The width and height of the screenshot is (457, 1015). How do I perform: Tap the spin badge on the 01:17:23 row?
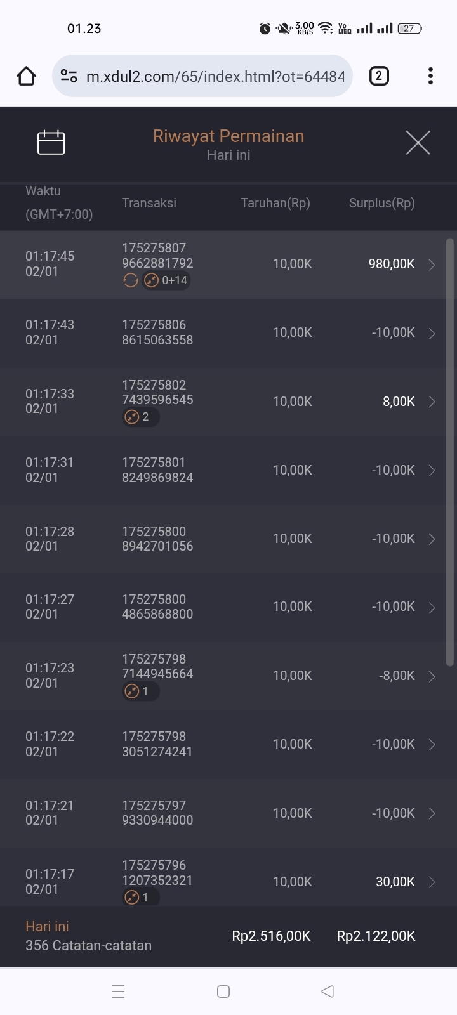(x=140, y=691)
